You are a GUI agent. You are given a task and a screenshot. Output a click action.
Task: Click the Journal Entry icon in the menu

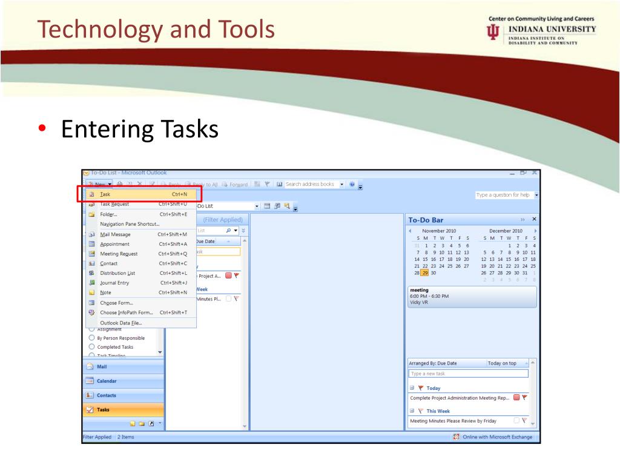point(91,283)
